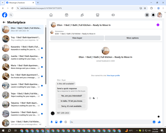Show hidden system tray icons
Image resolution: width=166 pixels, height=133 pixels.
tap(137, 130)
